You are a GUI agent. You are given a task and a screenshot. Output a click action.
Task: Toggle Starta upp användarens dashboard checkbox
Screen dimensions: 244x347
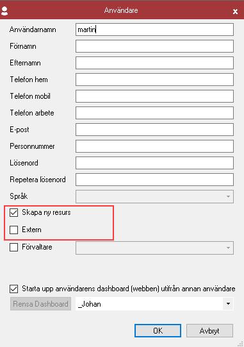(x=13, y=289)
